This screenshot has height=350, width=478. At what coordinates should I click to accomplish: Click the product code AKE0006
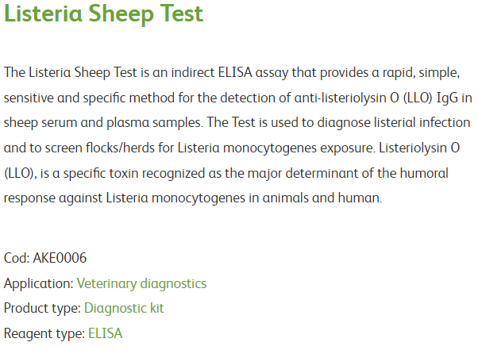coord(60,258)
